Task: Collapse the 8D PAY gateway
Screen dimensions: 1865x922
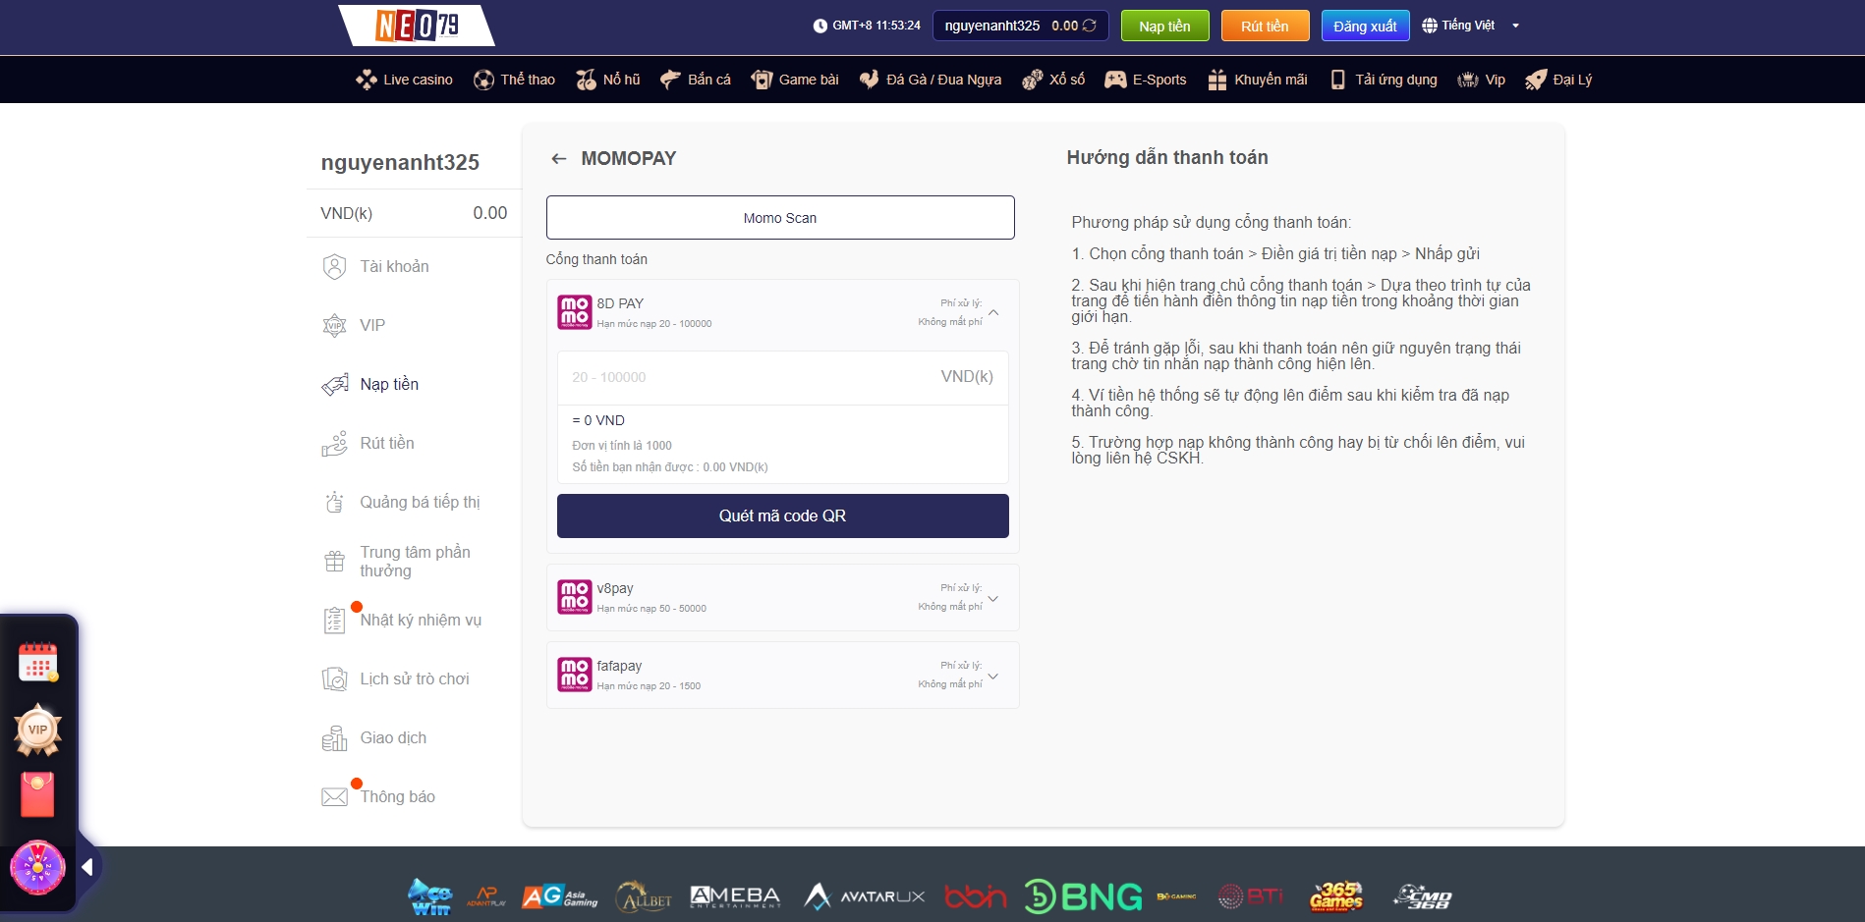Action: coord(993,312)
